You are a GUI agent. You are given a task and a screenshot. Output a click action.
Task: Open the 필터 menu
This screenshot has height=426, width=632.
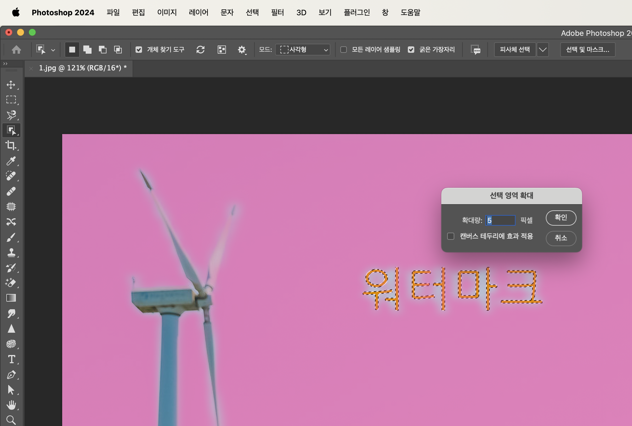(277, 12)
